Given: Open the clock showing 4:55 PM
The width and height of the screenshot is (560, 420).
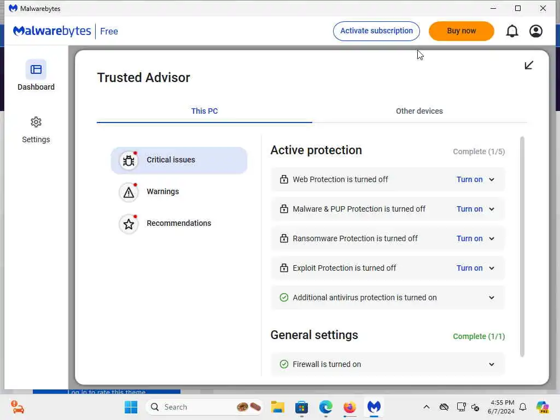Looking at the screenshot, I should 502,407.
